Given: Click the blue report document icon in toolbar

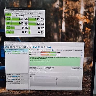Looking at the screenshot, I should (x=33, y=47).
